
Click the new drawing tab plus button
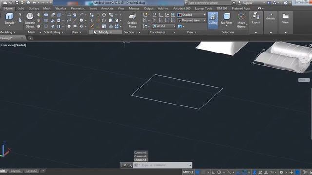30,38
